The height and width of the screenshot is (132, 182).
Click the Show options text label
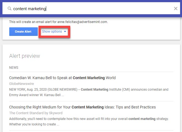(x=52, y=31)
